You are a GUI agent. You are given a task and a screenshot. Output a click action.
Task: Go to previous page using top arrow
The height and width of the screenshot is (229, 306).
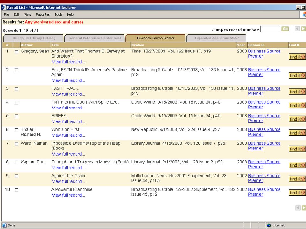(297, 29)
